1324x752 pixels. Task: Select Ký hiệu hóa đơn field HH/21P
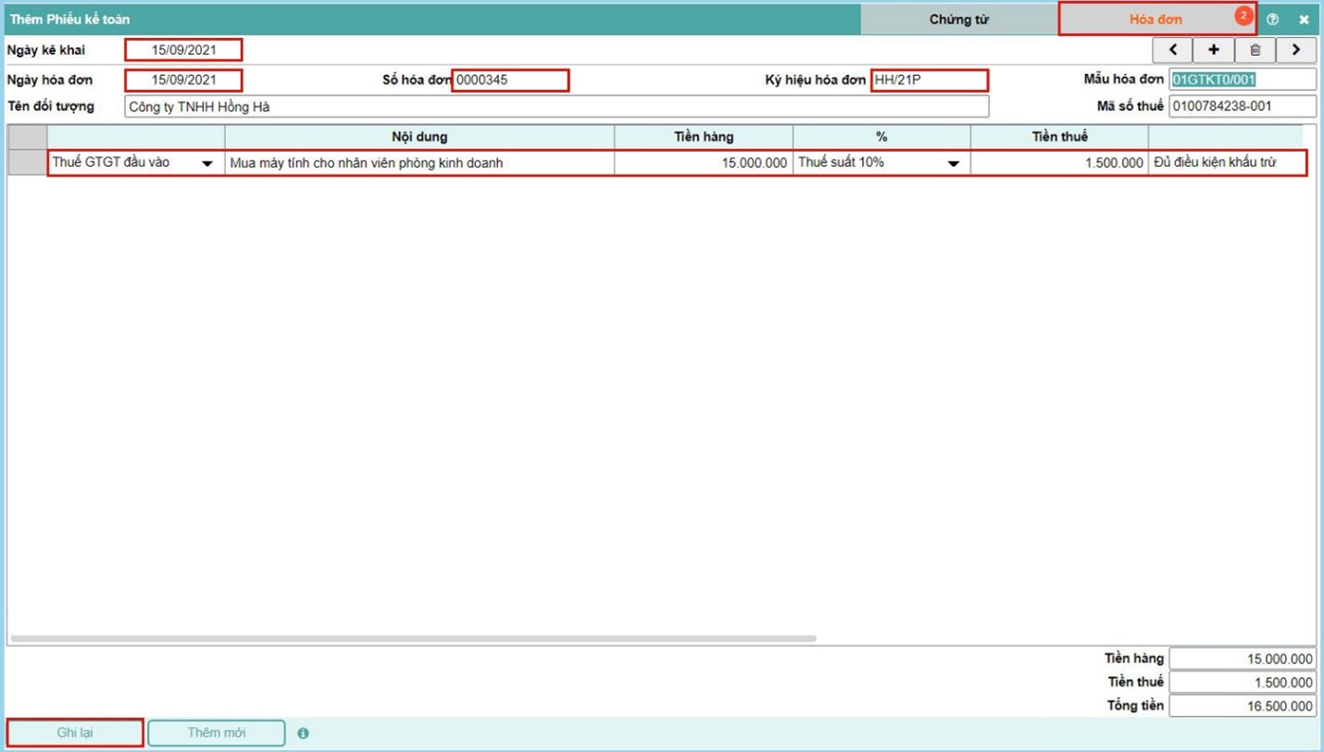(x=929, y=81)
